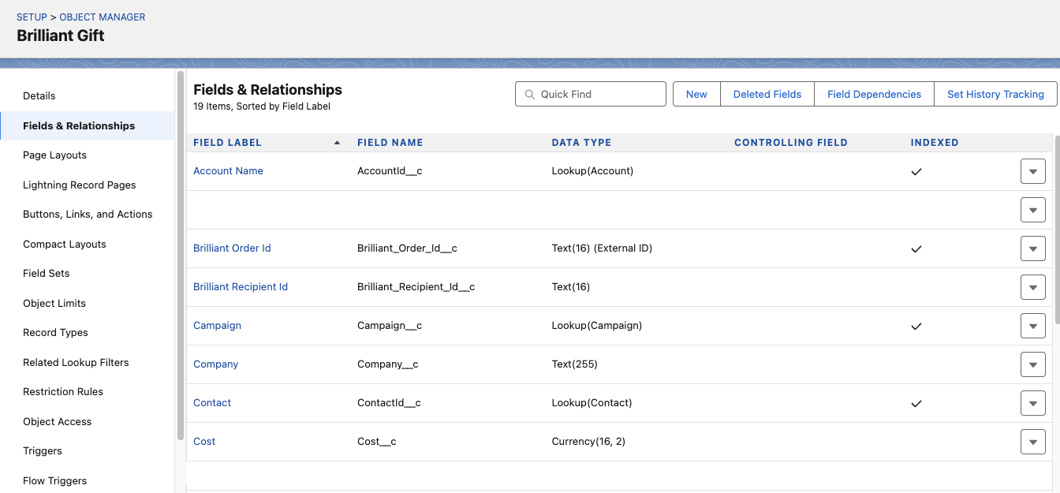Screen dimensions: 1060x493
Task: Expand the Cost field row actions menu
Action: click(x=1032, y=442)
